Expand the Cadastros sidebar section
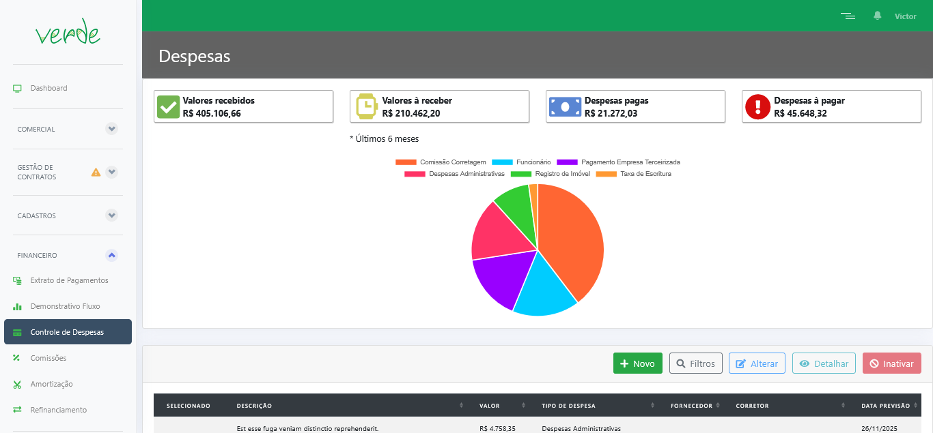Image resolution: width=933 pixels, height=433 pixels. (x=112, y=215)
